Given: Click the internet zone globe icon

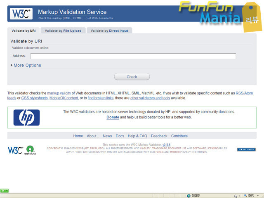Looking at the screenshot, I should pos(189,196).
